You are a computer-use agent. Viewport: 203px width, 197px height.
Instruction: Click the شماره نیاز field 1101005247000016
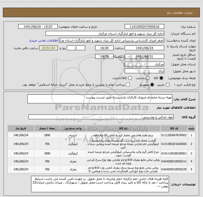(144, 27)
